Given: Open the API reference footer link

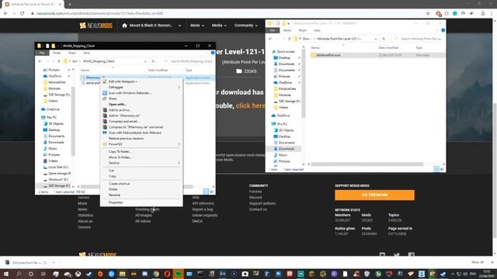Looking at the screenshot, I should [203, 203].
